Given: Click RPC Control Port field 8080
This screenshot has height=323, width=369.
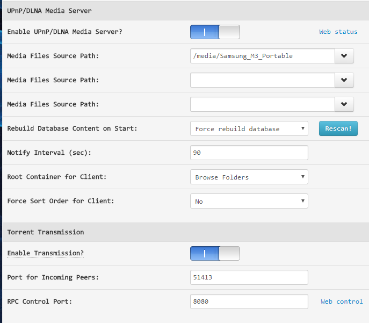Looking at the screenshot, I should [x=249, y=302].
